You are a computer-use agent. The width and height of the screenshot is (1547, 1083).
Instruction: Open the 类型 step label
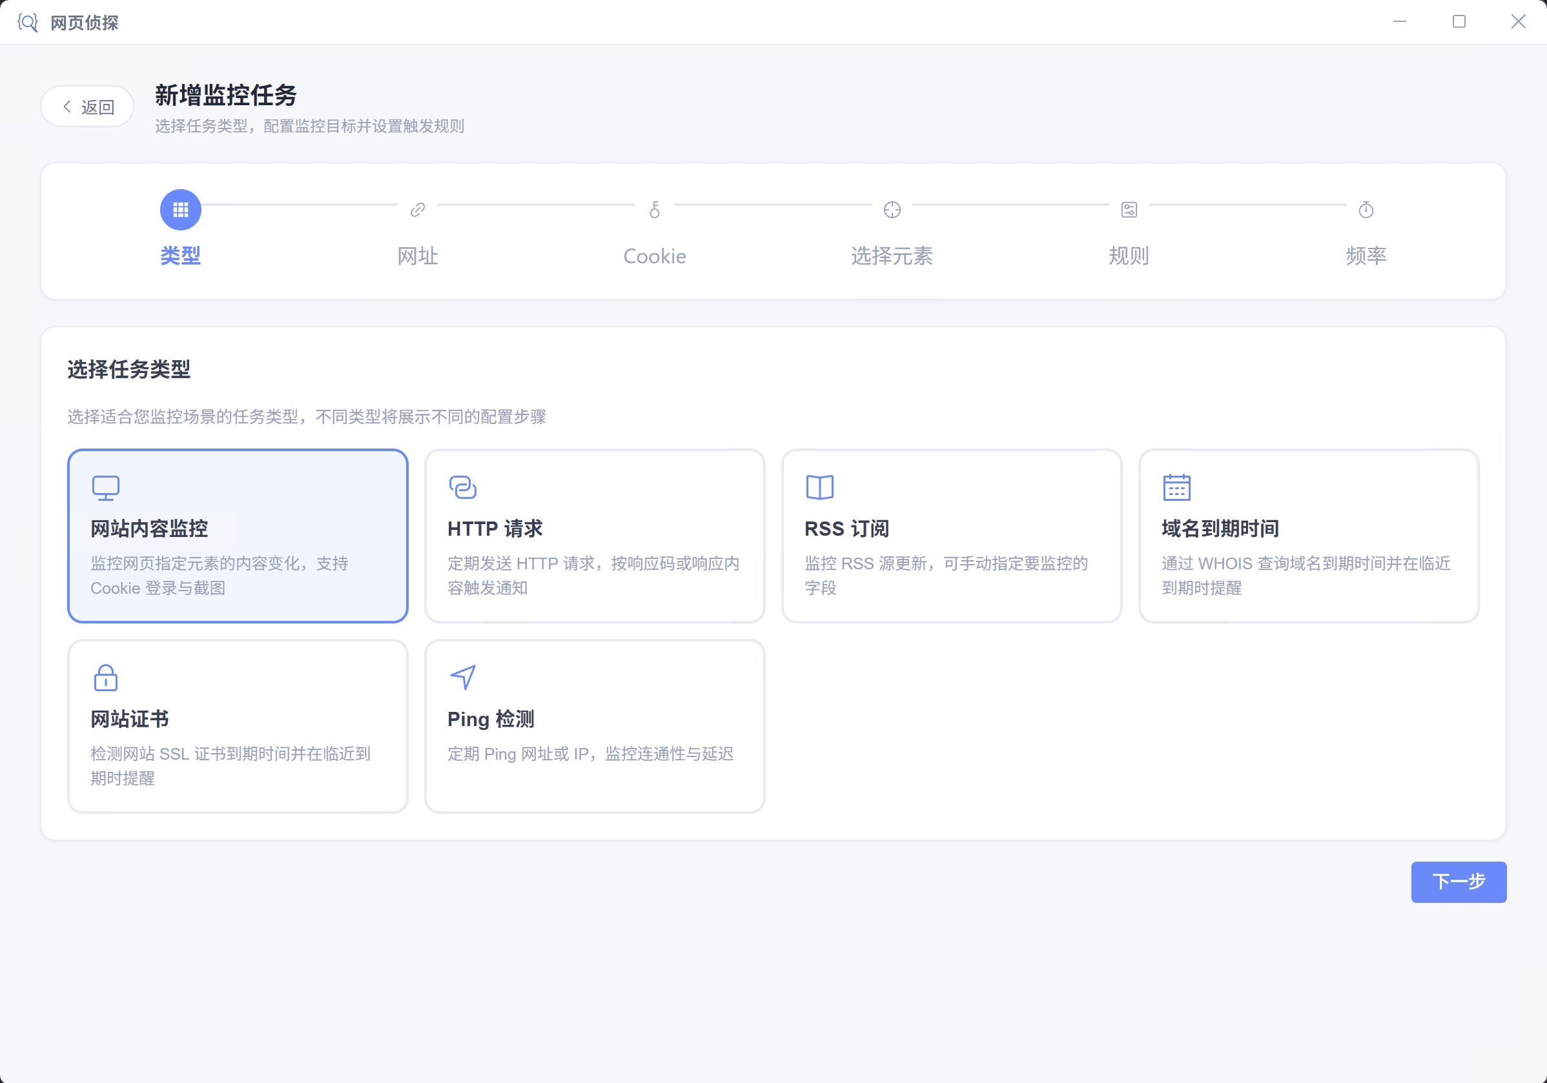(x=180, y=256)
